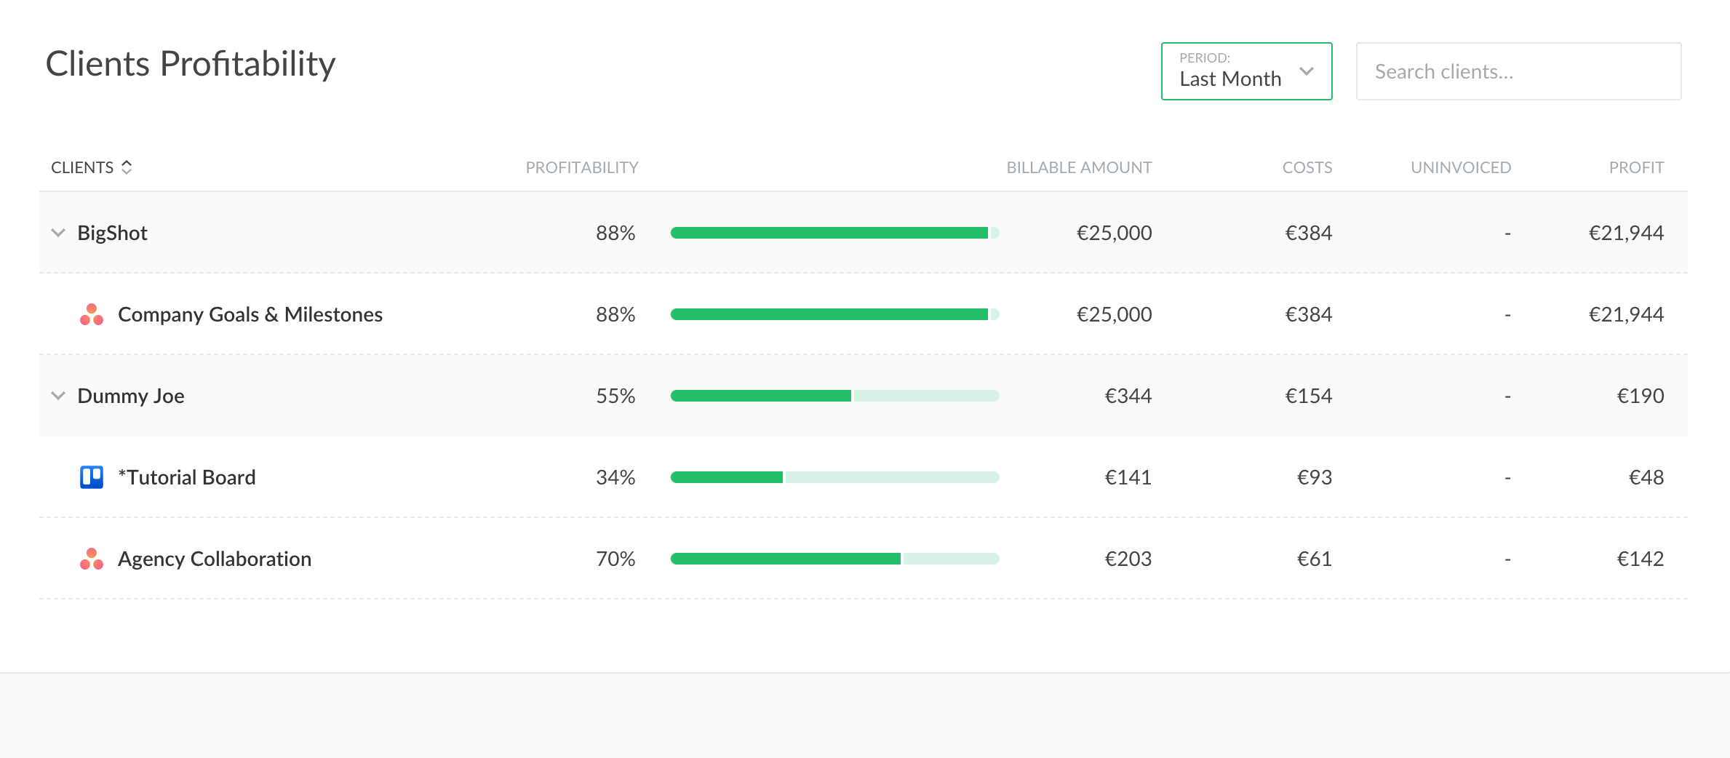Screen dimensions: 1730x758
Task: Click Asana icon beside Agency Collaboration
Action: point(92,559)
